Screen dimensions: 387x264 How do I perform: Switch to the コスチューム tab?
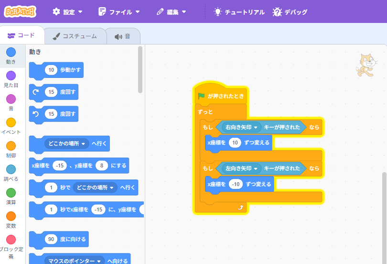click(x=75, y=36)
